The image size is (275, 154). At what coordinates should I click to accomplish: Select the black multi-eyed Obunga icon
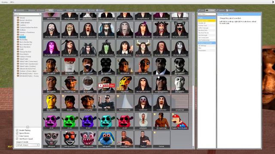tap(106, 66)
